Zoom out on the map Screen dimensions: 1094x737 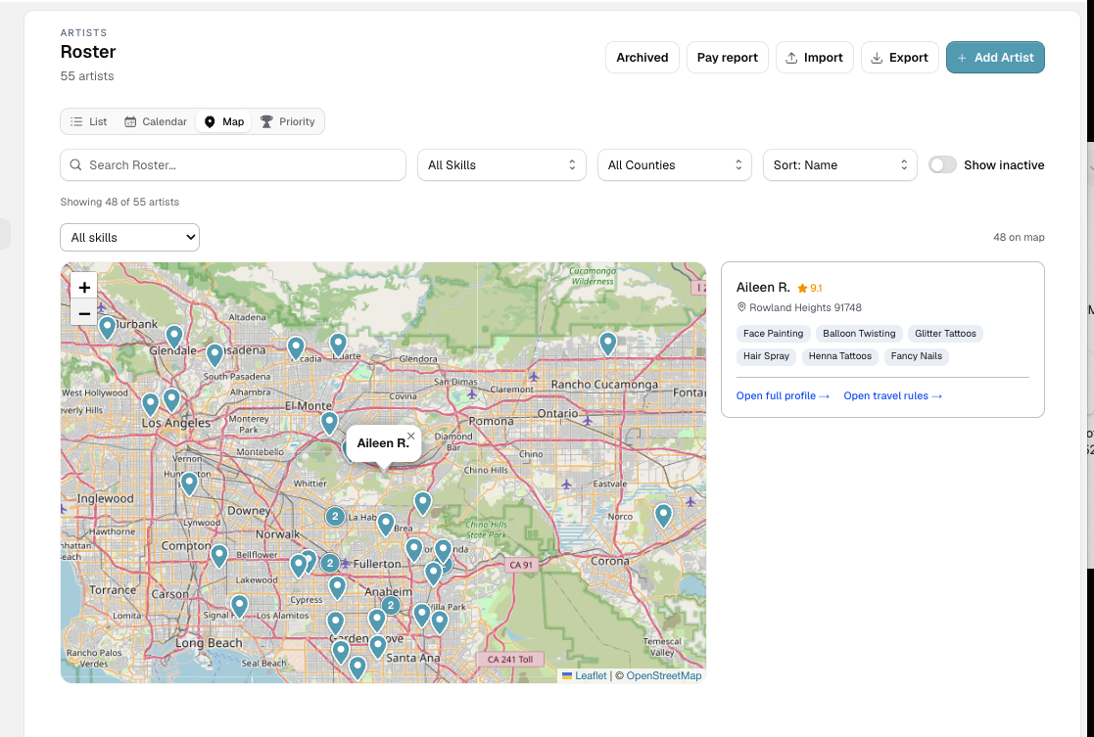click(x=84, y=314)
